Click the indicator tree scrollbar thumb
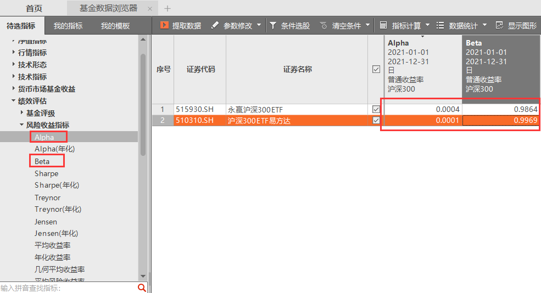Screen dimensions: 541x293 click(143, 105)
